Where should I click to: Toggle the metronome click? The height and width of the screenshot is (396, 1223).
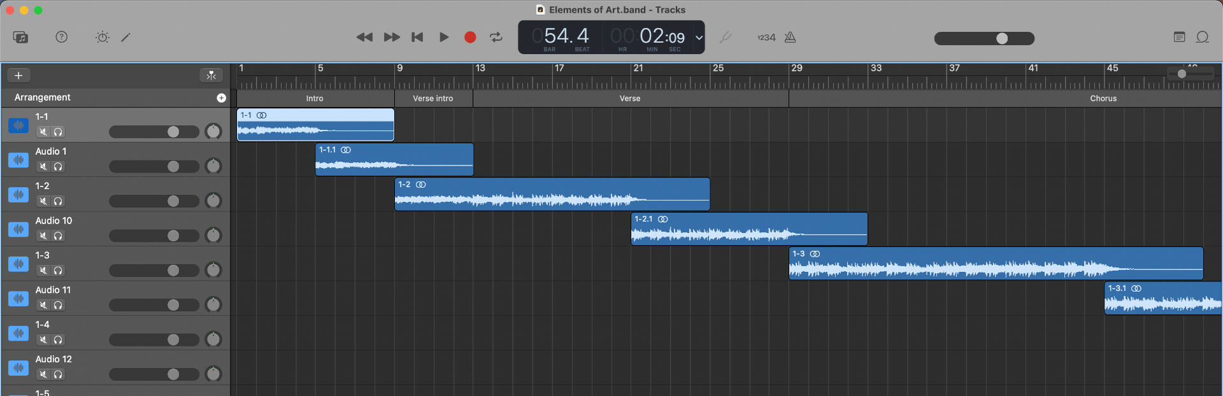(790, 38)
